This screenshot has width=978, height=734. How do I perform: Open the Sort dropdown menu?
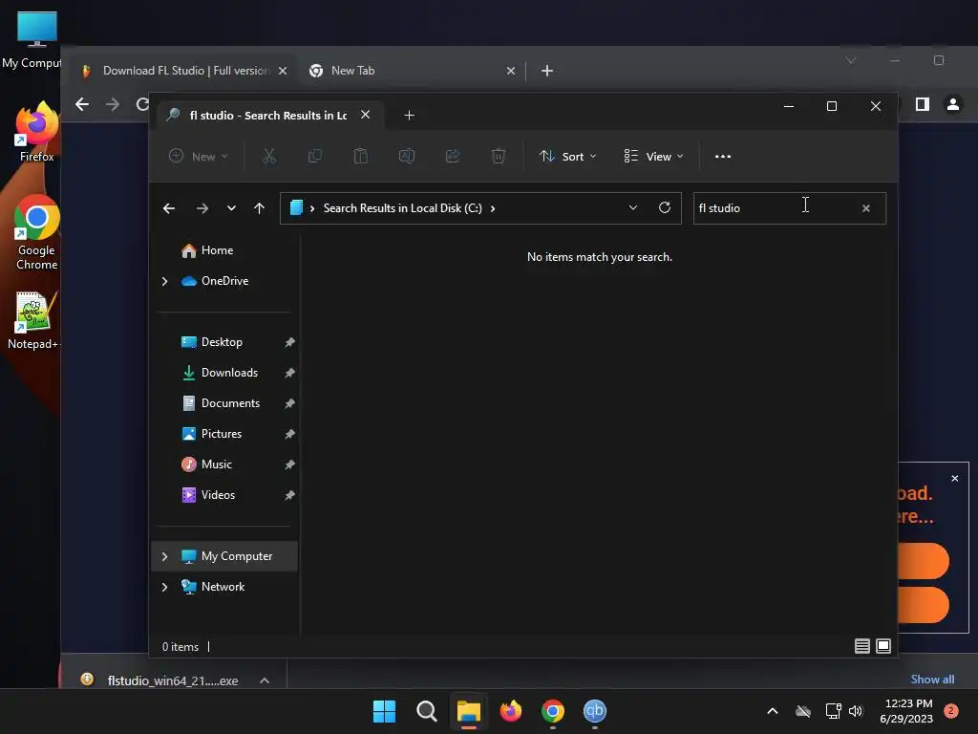(x=567, y=156)
